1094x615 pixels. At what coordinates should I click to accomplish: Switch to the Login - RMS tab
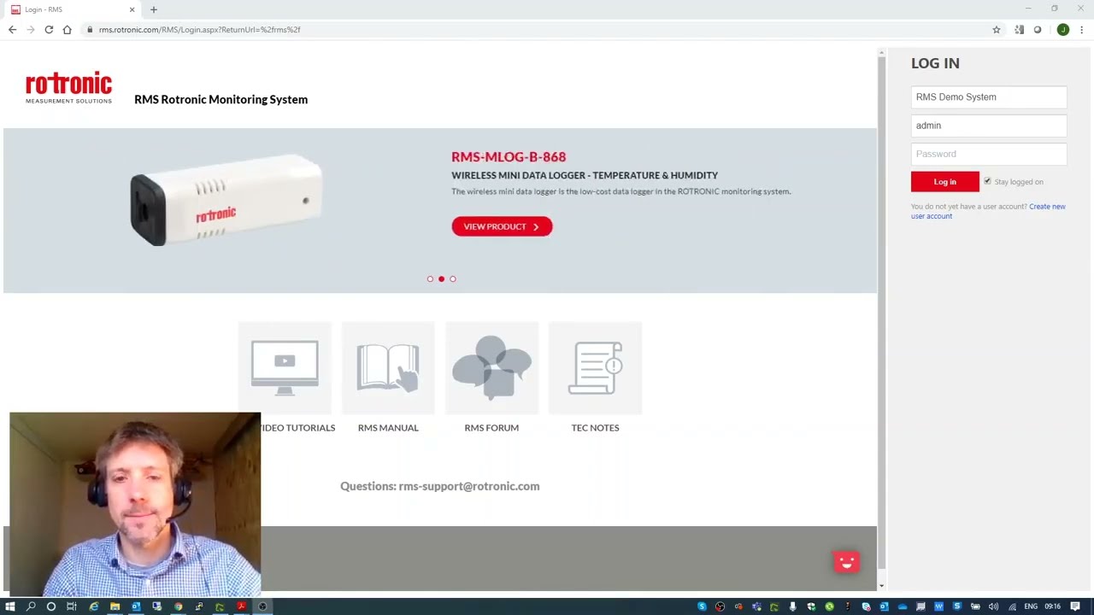pyautogui.click(x=73, y=9)
